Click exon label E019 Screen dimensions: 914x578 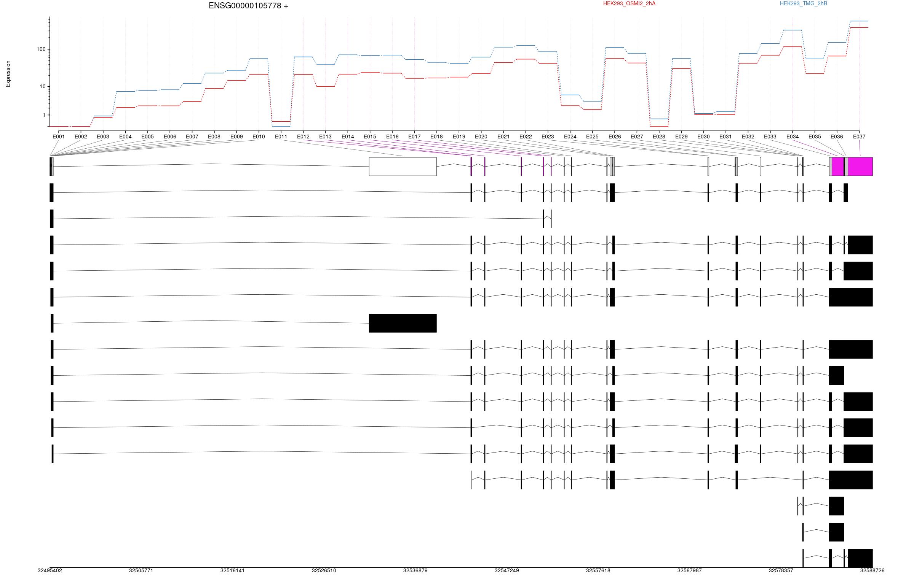(x=459, y=137)
